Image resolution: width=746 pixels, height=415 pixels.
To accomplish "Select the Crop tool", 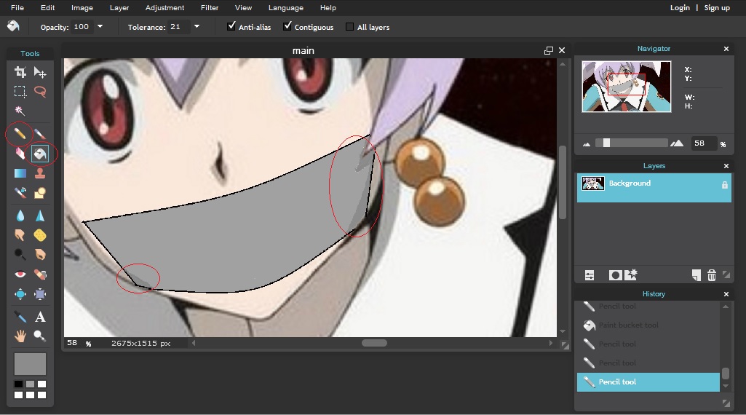I will pyautogui.click(x=20, y=72).
